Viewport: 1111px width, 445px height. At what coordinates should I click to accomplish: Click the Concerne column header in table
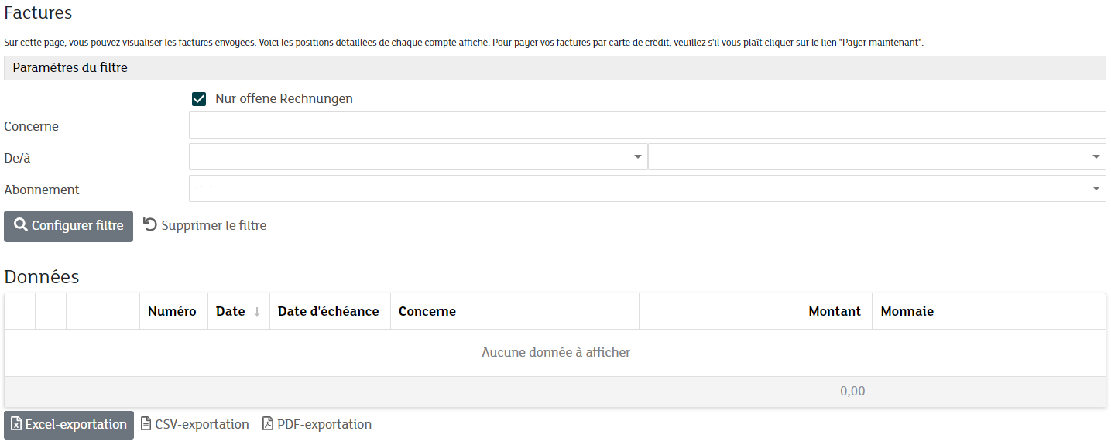(x=427, y=311)
